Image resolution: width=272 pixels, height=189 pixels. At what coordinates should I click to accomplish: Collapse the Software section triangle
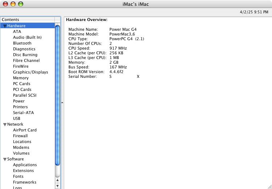(x=5, y=159)
